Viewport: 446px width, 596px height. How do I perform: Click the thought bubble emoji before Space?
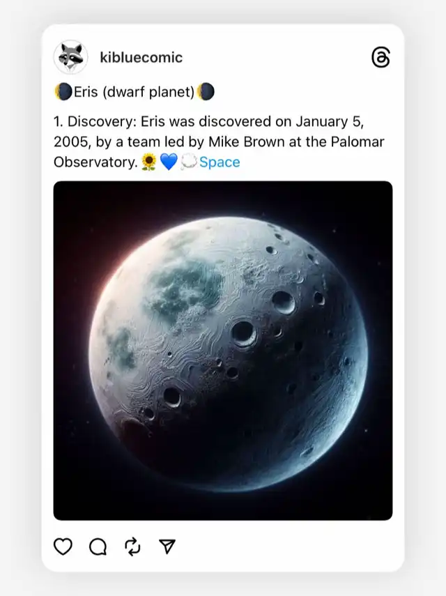189,162
